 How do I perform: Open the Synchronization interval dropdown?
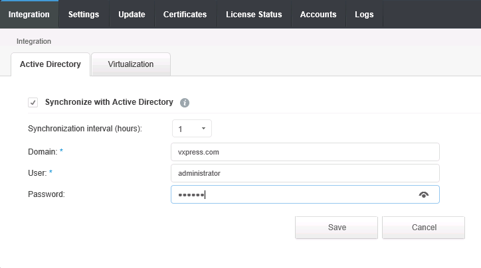(x=191, y=129)
